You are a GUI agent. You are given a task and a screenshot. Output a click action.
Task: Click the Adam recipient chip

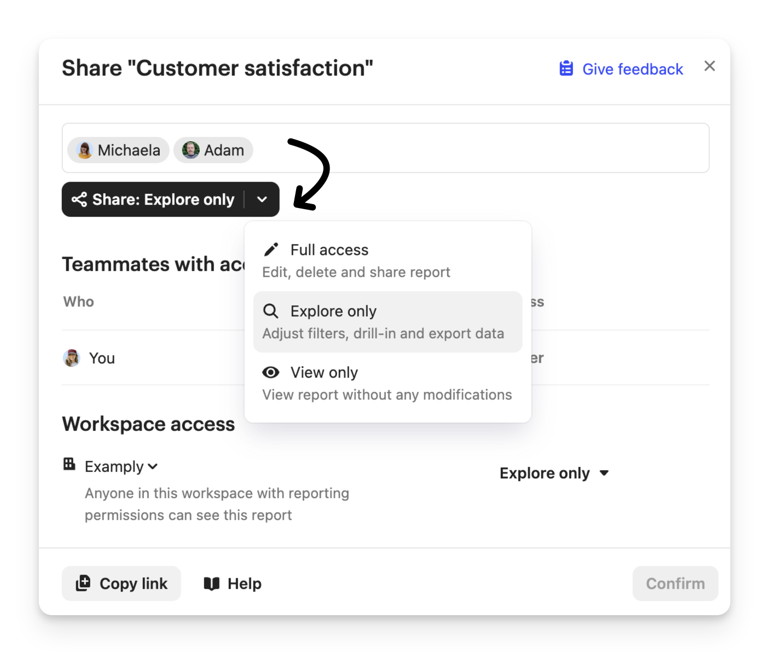[x=213, y=150]
